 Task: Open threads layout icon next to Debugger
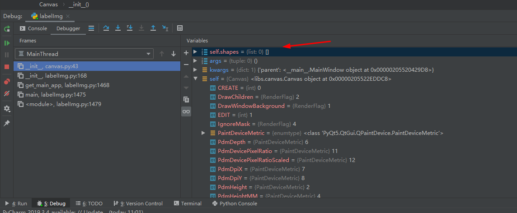click(x=91, y=28)
